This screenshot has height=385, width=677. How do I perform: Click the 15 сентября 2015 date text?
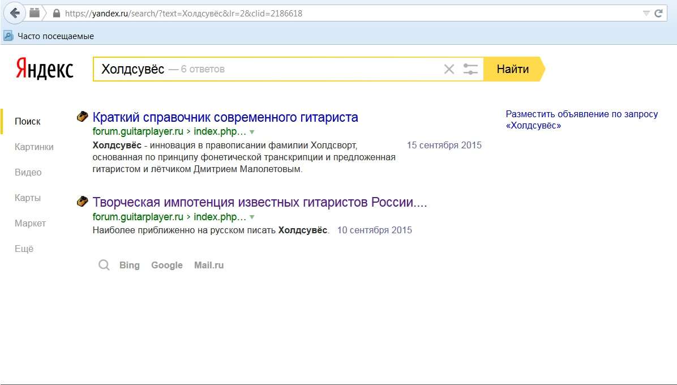[x=444, y=145]
